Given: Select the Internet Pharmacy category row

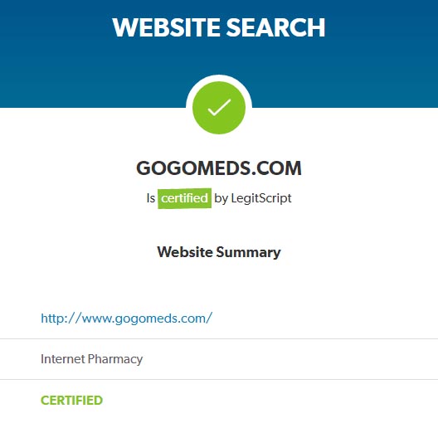Looking at the screenshot, I should click(x=219, y=359).
